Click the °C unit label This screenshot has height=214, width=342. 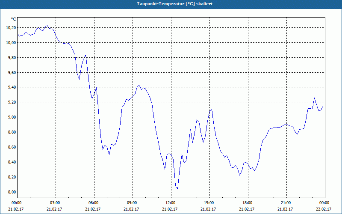[x=13, y=19]
